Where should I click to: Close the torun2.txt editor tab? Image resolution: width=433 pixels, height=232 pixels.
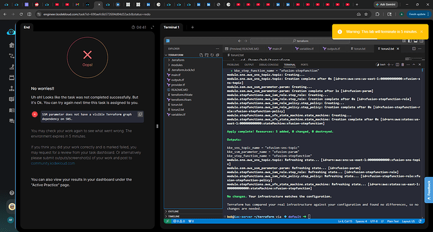tap(398, 48)
